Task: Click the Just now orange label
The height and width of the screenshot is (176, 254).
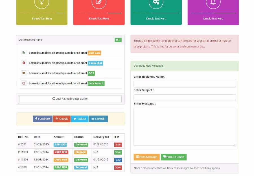Action: point(94,53)
